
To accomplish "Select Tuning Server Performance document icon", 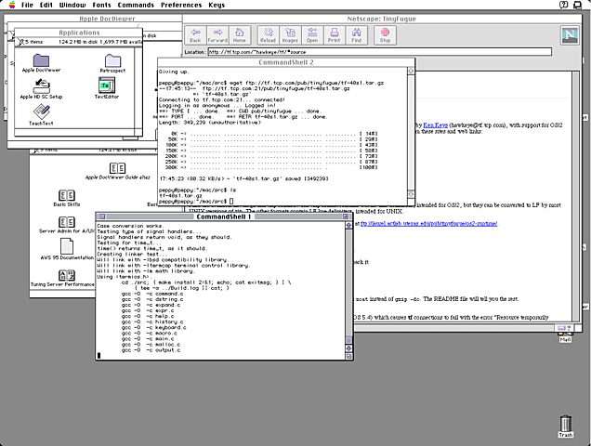I will [67, 275].
